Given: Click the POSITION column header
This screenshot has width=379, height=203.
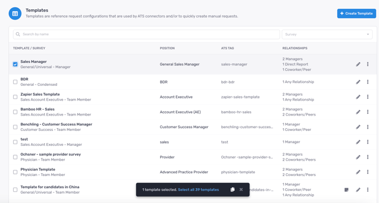Looking at the screenshot, I should pyautogui.click(x=167, y=48).
